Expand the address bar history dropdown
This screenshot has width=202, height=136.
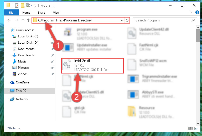click(122, 20)
